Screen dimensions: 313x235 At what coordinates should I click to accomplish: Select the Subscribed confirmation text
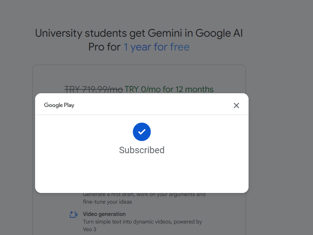pyautogui.click(x=142, y=150)
